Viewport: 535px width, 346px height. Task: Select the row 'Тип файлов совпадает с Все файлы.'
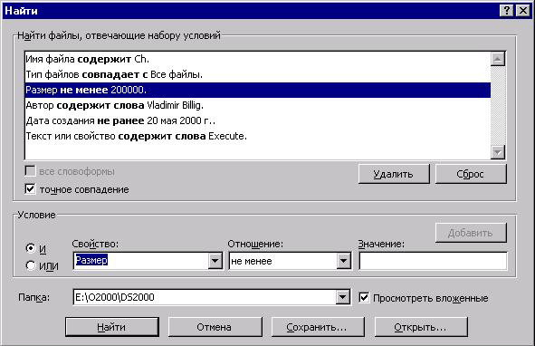click(x=258, y=74)
